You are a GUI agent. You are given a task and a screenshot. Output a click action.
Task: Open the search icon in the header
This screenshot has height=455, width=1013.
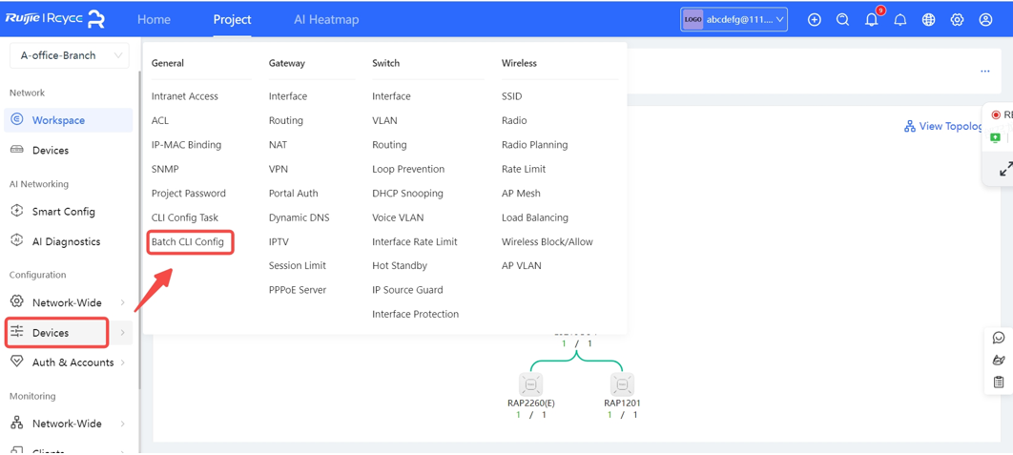click(x=842, y=19)
